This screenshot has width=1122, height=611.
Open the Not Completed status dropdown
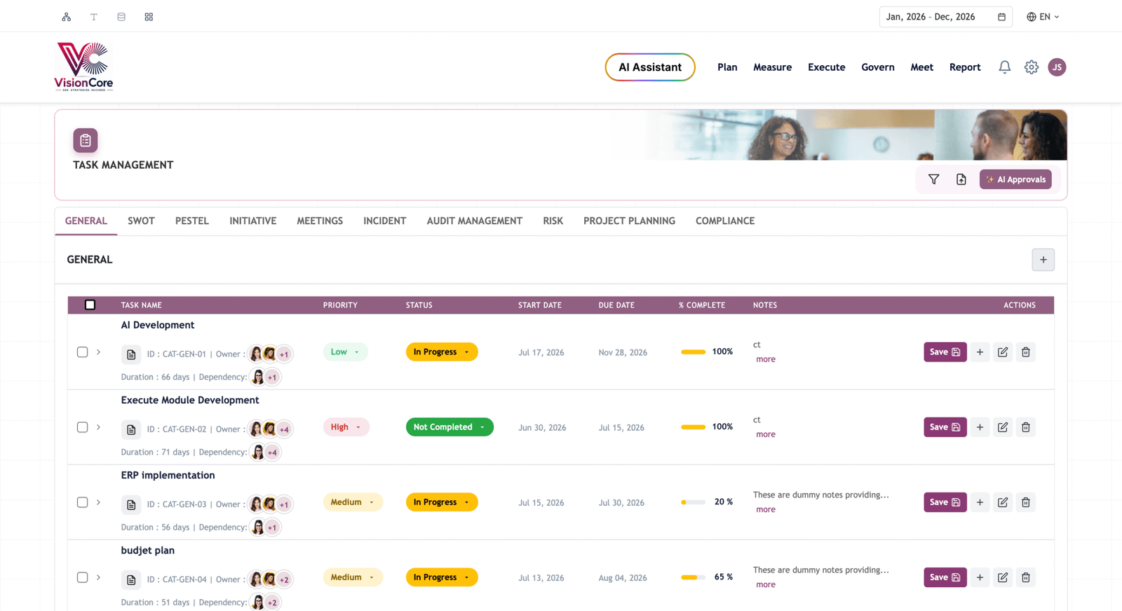coord(450,427)
